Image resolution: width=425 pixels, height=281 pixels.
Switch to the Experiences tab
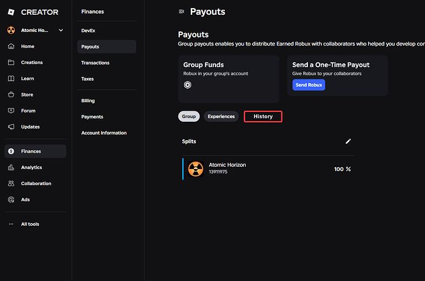(221, 116)
